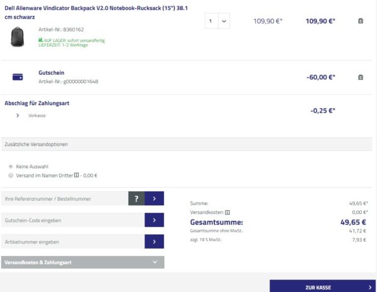Click the backpack product thumbnail

pyautogui.click(x=17, y=36)
